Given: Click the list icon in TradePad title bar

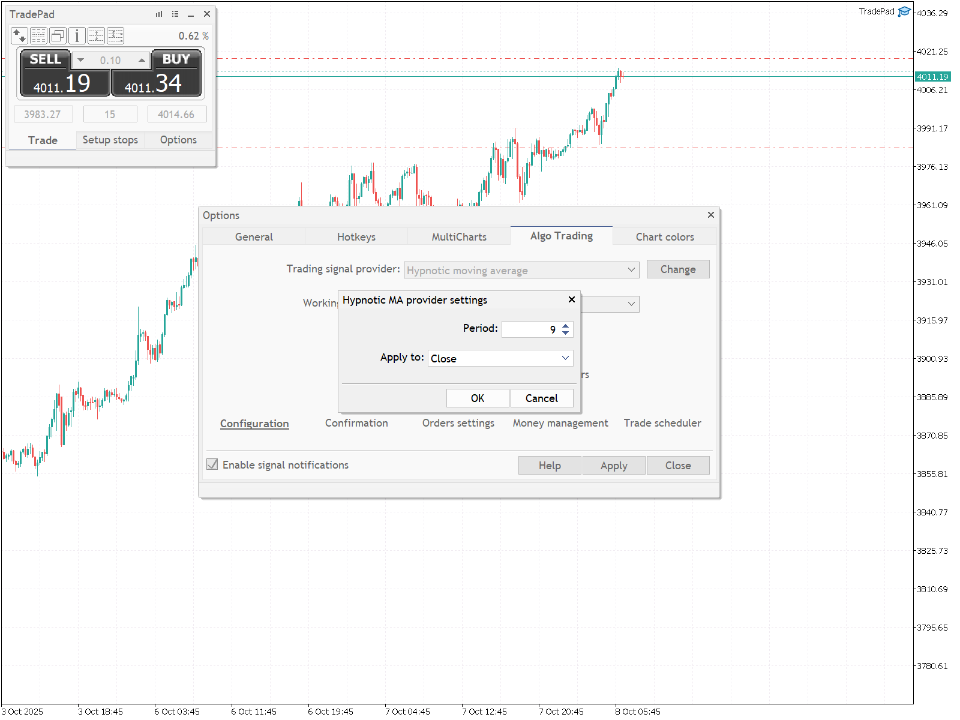Looking at the screenshot, I should pos(175,14).
